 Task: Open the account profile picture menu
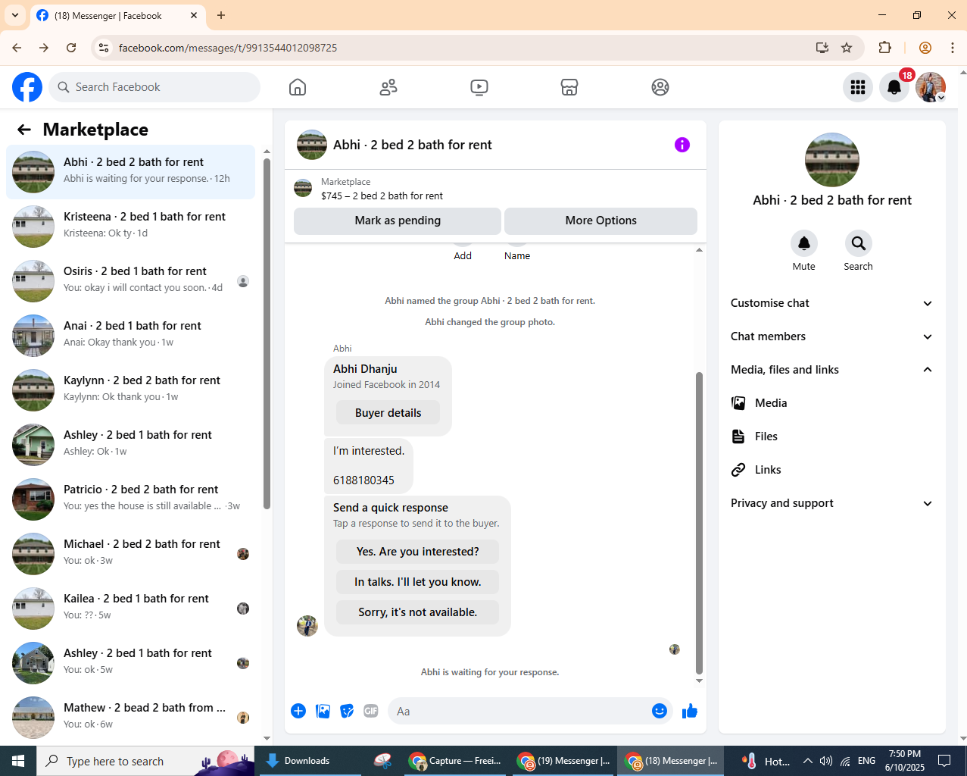pos(931,87)
